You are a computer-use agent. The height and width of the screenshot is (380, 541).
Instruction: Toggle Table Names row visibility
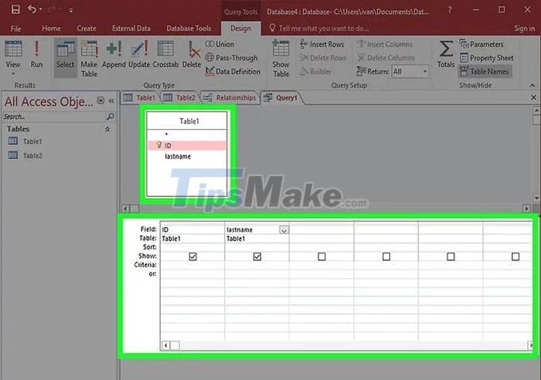point(485,71)
